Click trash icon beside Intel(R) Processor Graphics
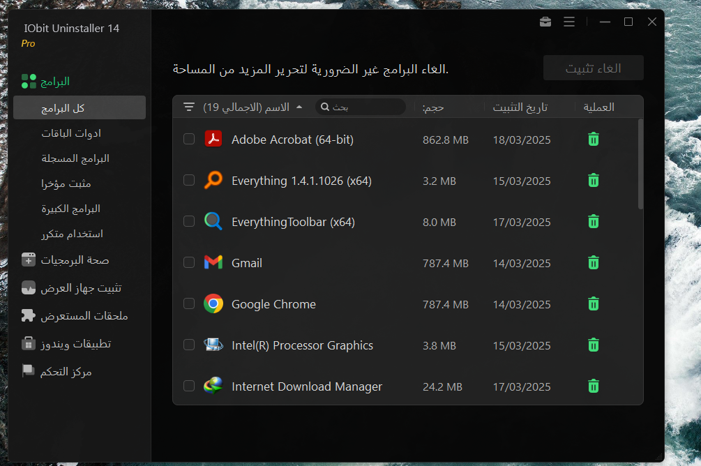701x466 pixels. click(x=593, y=345)
